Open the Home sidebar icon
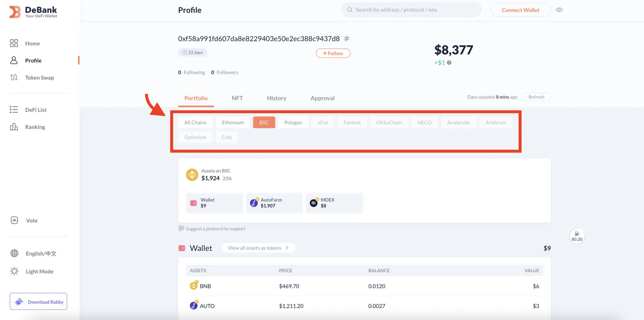The width and height of the screenshot is (644, 320). (x=14, y=43)
